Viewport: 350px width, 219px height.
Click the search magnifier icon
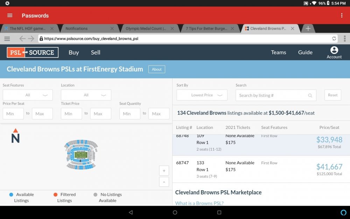[310, 95]
